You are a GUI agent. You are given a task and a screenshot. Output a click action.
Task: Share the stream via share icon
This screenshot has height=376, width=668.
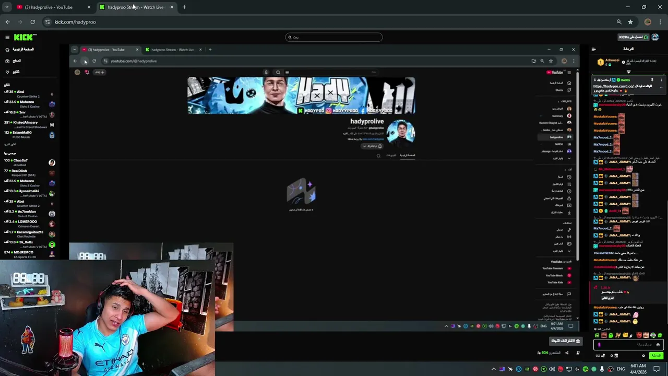[567, 353]
